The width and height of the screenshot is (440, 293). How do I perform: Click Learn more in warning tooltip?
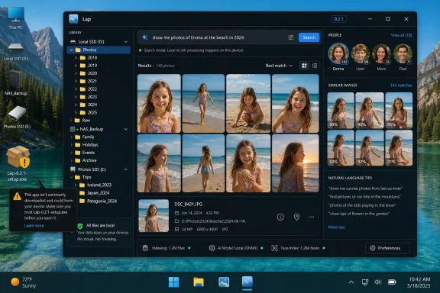(34, 226)
